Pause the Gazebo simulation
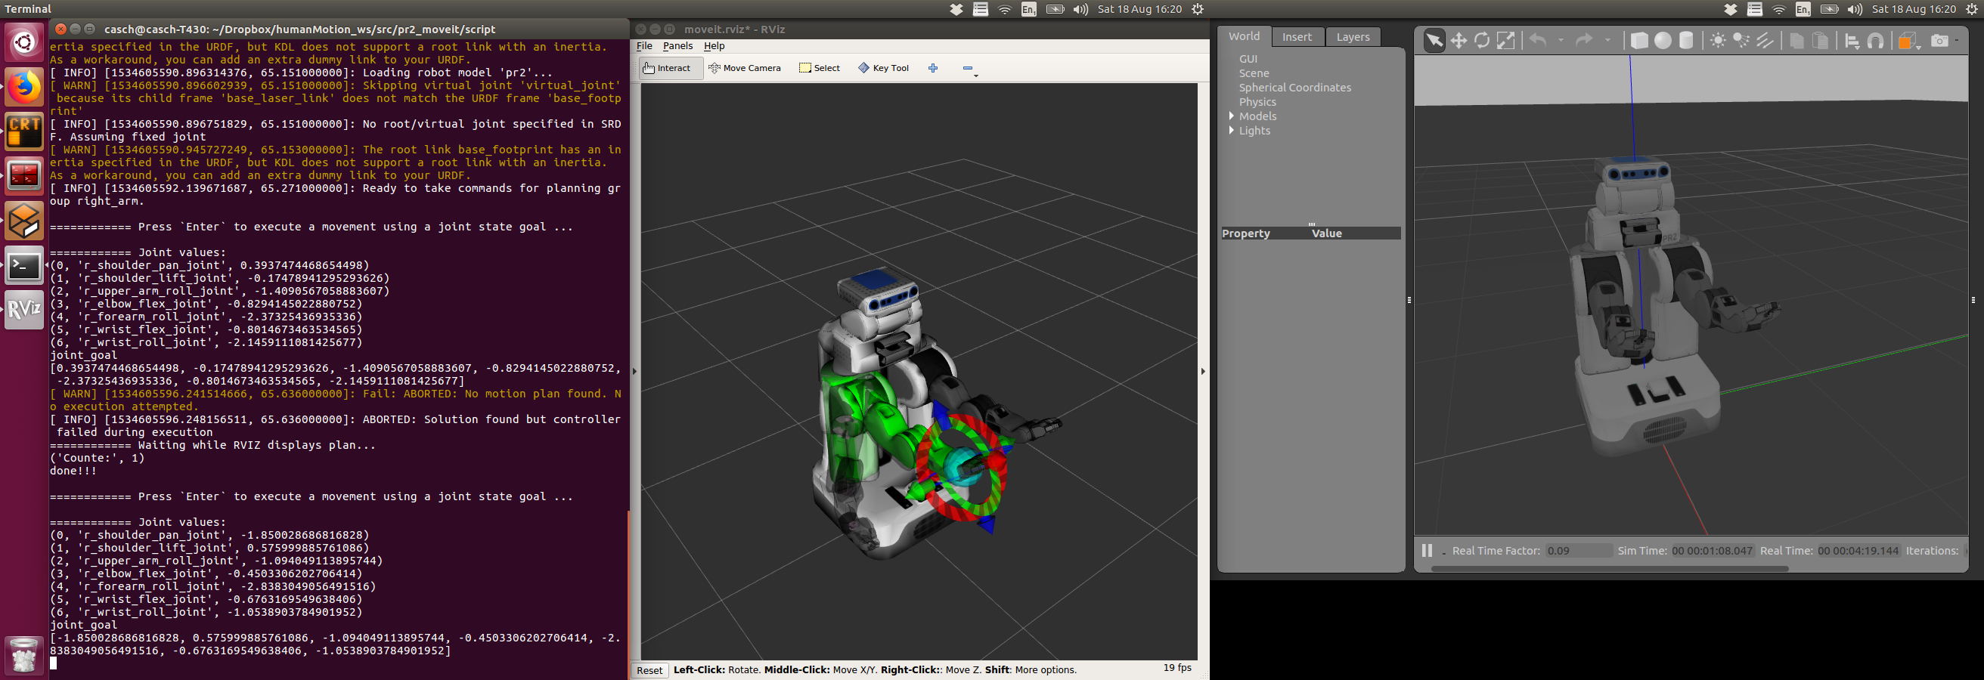The image size is (1984, 680). 1427,551
